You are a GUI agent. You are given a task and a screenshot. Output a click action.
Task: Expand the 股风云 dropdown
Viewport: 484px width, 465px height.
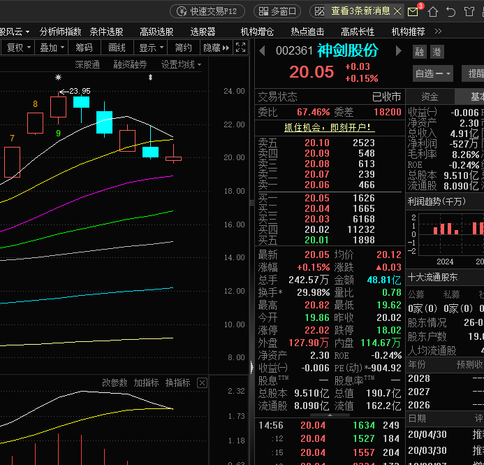point(14,31)
